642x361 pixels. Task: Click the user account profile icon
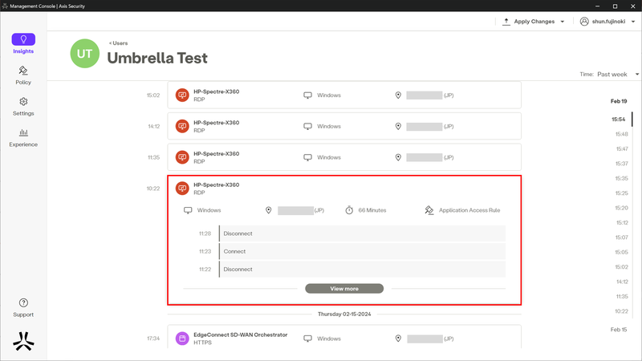[x=584, y=22]
